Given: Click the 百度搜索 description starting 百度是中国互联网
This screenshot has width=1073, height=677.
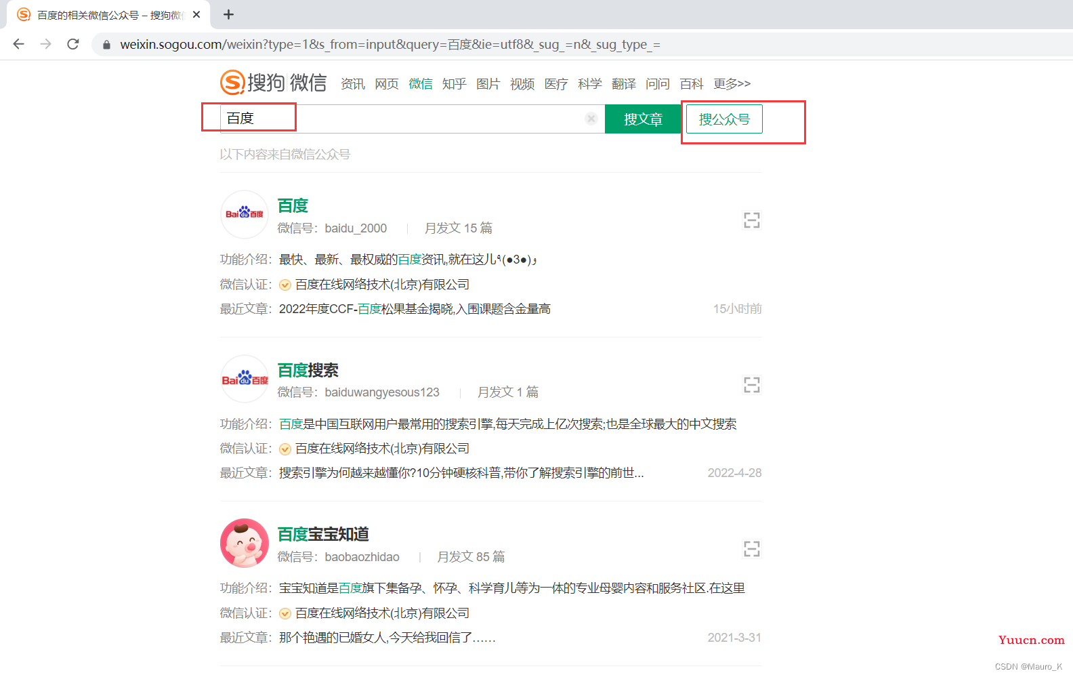Looking at the screenshot, I should [x=507, y=424].
